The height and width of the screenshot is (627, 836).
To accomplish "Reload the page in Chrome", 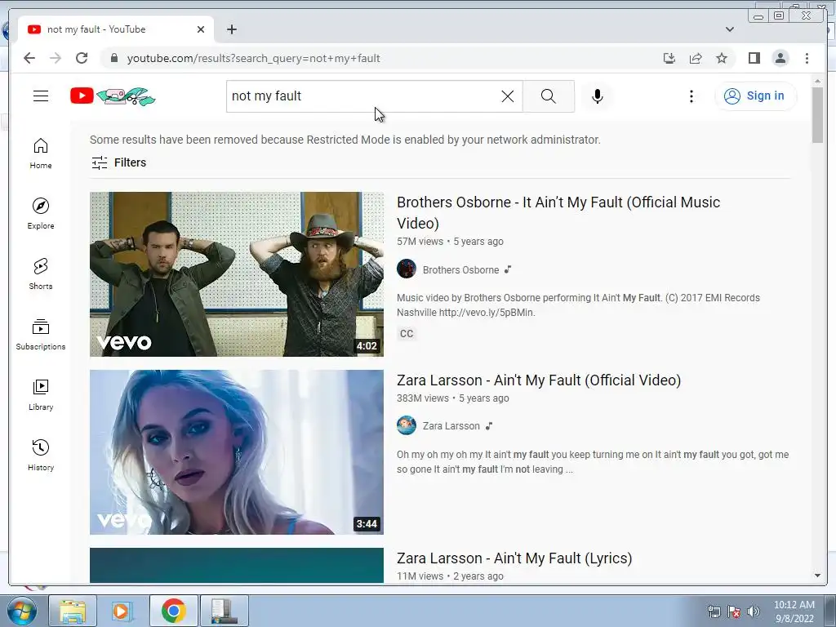I will 82,58.
